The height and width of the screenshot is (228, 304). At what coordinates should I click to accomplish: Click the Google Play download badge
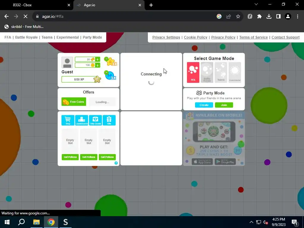[x=225, y=162]
